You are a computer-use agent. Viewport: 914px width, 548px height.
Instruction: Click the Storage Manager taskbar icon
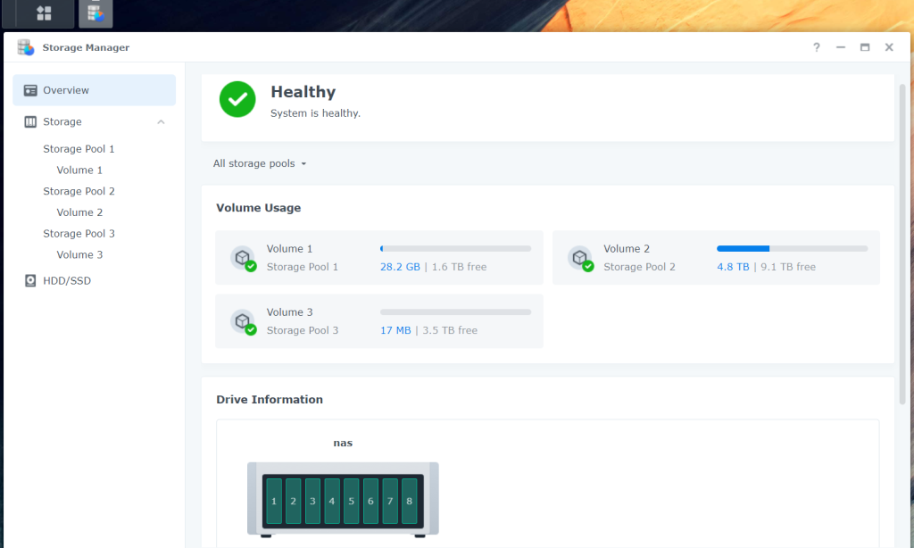point(95,13)
